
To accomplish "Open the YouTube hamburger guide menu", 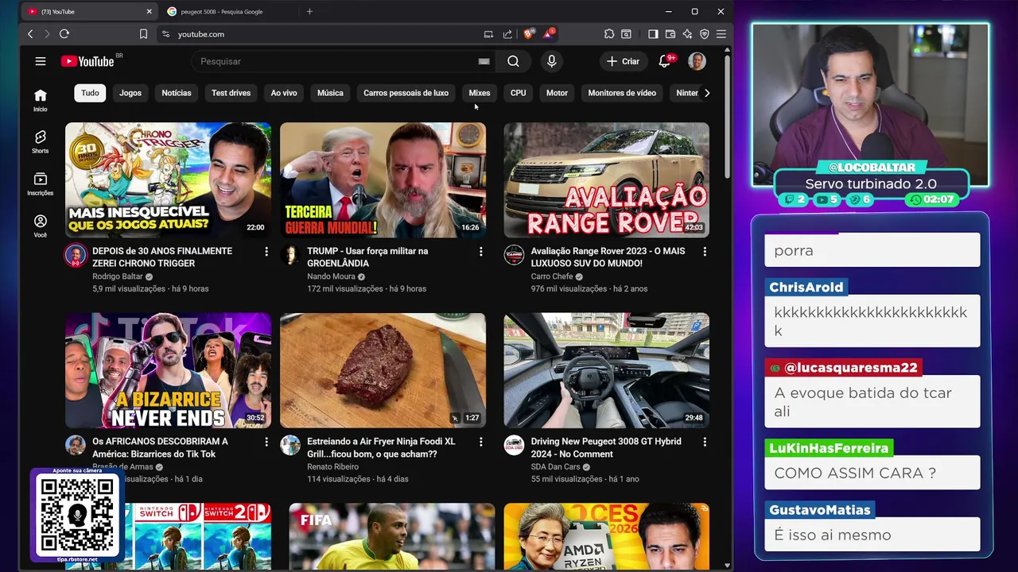I will point(41,61).
